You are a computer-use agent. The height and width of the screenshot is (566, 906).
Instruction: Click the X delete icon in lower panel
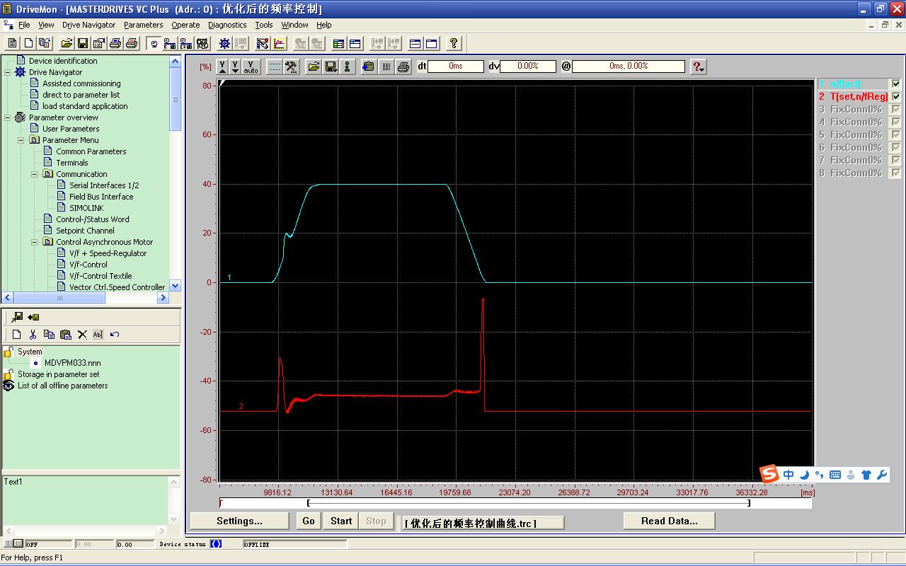(82, 335)
